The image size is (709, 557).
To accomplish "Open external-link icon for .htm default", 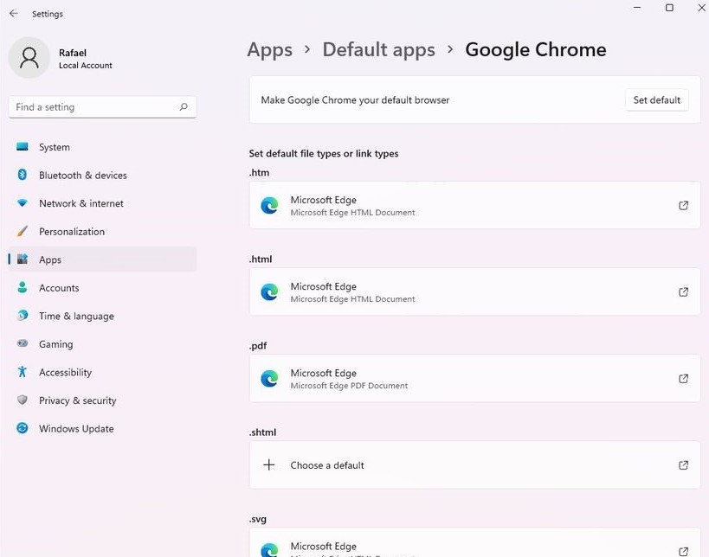I will (683, 206).
